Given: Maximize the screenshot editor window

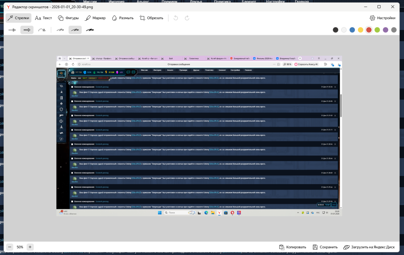Looking at the screenshot, I should tap(379, 7).
